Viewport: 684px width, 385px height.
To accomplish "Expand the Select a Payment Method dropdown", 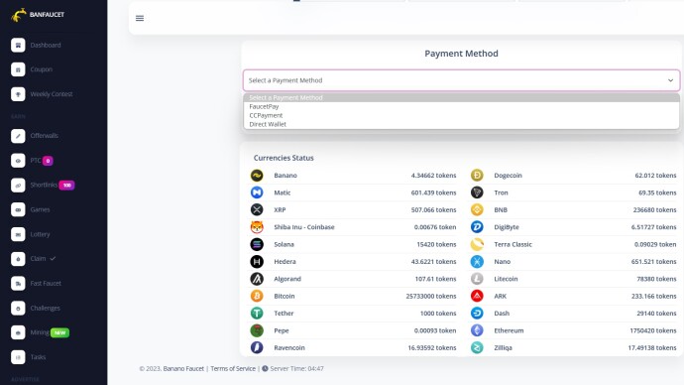I will [x=461, y=80].
